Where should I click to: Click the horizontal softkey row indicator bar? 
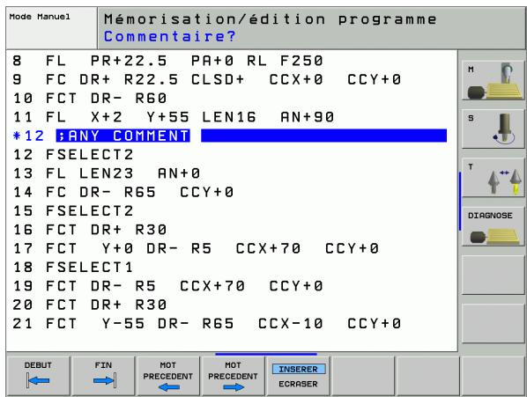click(x=266, y=354)
